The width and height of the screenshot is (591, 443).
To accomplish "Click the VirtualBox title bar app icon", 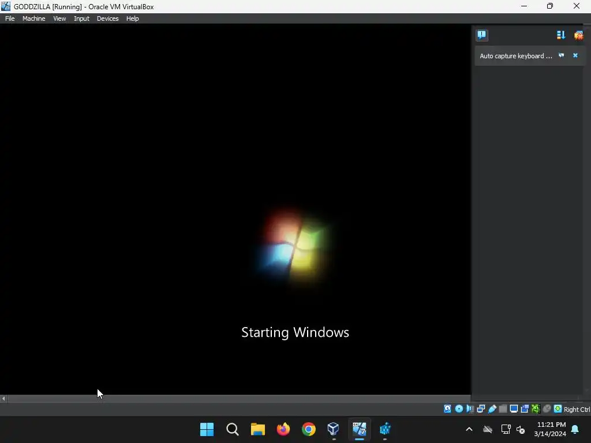I will pyautogui.click(x=6, y=6).
